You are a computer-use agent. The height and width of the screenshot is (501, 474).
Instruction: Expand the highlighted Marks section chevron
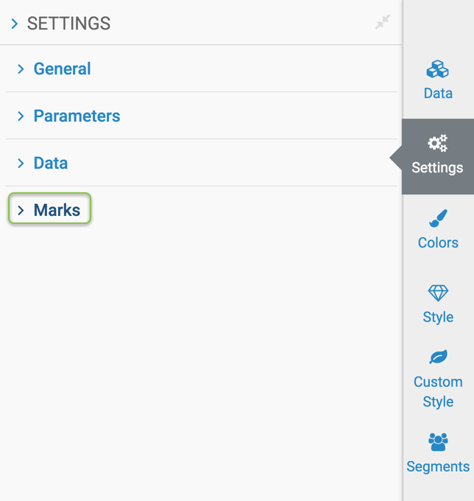tap(21, 210)
